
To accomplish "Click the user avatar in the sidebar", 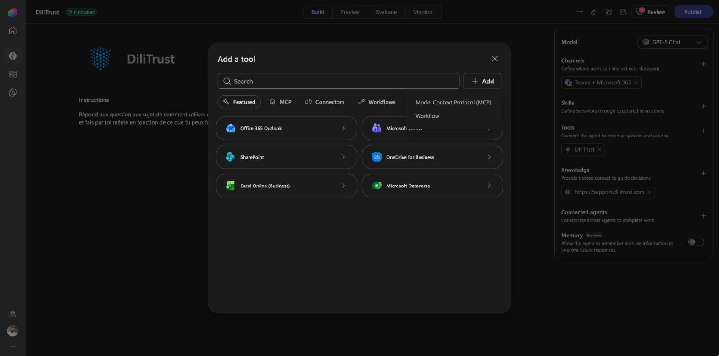I will pyautogui.click(x=12, y=331).
